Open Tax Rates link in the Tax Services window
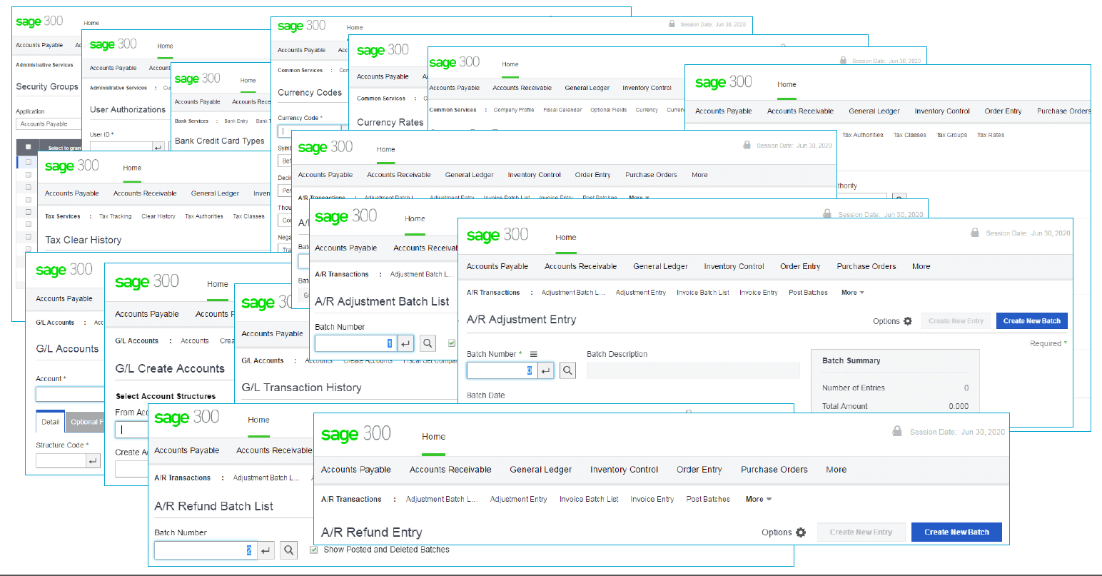The height and width of the screenshot is (576, 1102). (990, 135)
